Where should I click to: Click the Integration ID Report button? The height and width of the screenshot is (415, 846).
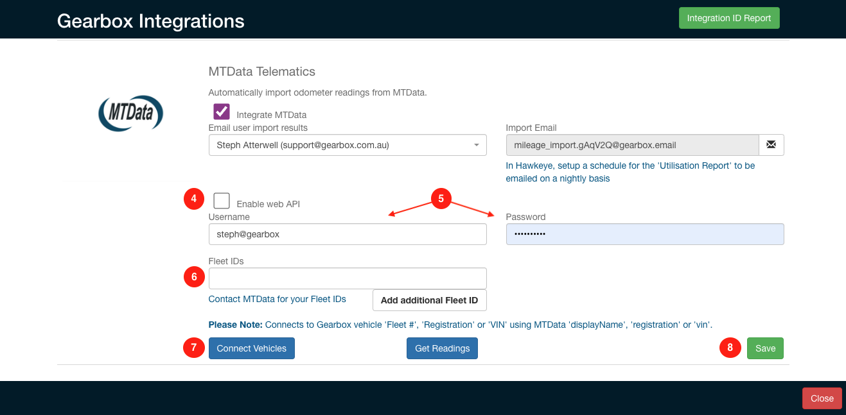[x=729, y=17]
